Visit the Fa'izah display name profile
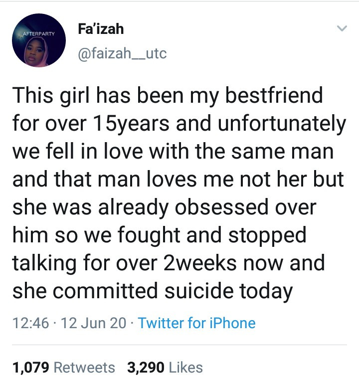 pyautogui.click(x=101, y=28)
